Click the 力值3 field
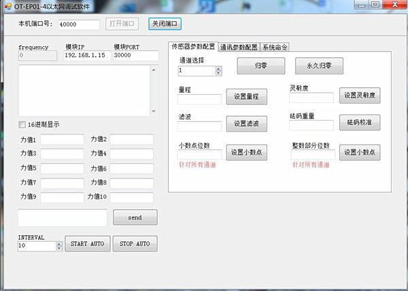The height and width of the screenshot is (291, 408). pyautogui.click(x=62, y=154)
